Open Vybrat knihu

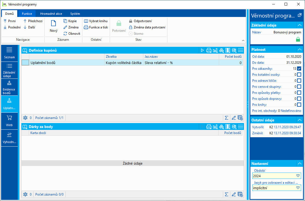[96, 21]
